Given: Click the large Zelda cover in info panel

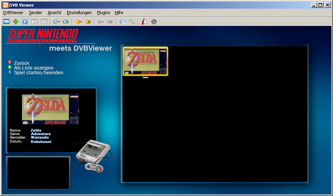Looking at the screenshot, I should [50, 109].
